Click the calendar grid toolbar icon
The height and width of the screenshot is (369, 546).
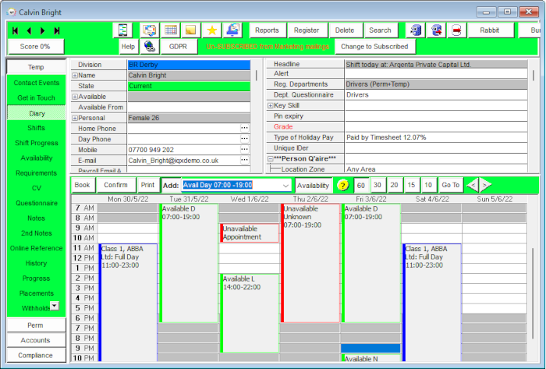[170, 30]
